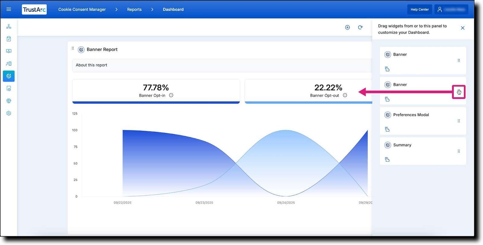Open the hierarchy network sidebar icon
This screenshot has height=245, width=483.
[9, 27]
